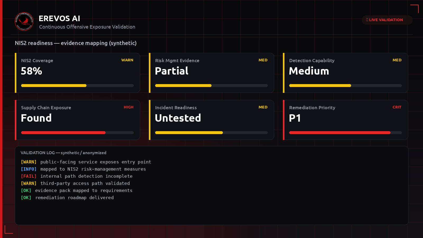This screenshot has width=423, height=238.
Task: Click the MED badge on Detection Capability
Action: [x=397, y=60]
